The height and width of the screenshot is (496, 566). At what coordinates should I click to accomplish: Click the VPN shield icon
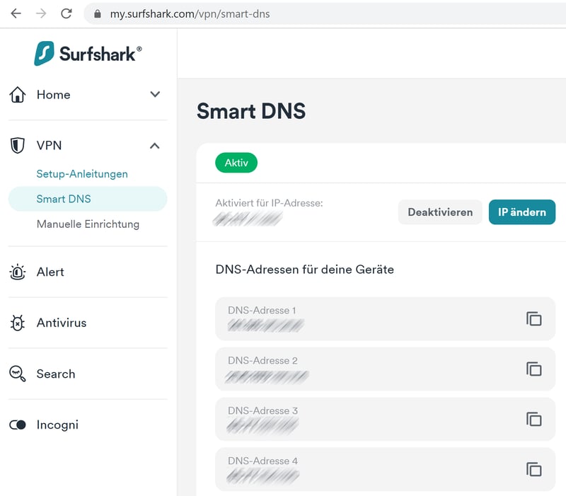click(x=18, y=145)
